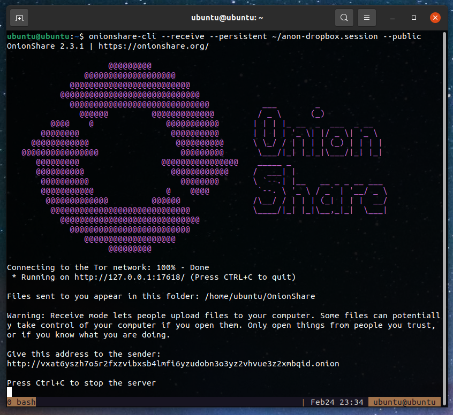Click the /home/ubuntu/OnionShare folder path
Viewport: 453px width, 415px height.
pyautogui.click(x=260, y=296)
